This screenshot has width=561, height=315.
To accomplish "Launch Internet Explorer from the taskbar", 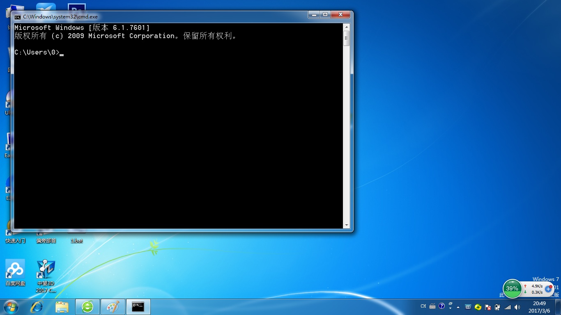I will [37, 306].
